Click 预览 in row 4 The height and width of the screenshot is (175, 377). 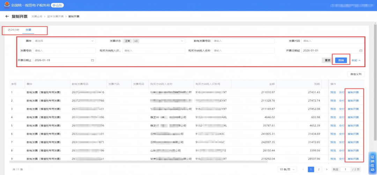click(333, 117)
